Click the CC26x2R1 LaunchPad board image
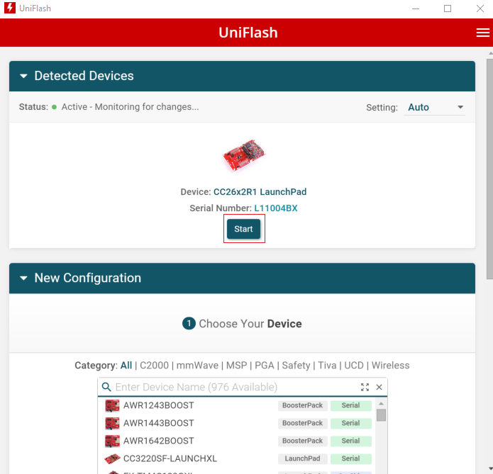 243,155
